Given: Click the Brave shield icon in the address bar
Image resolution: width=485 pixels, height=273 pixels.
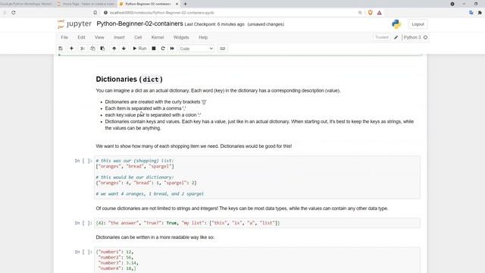Looking at the screenshot, I should (x=371, y=13).
